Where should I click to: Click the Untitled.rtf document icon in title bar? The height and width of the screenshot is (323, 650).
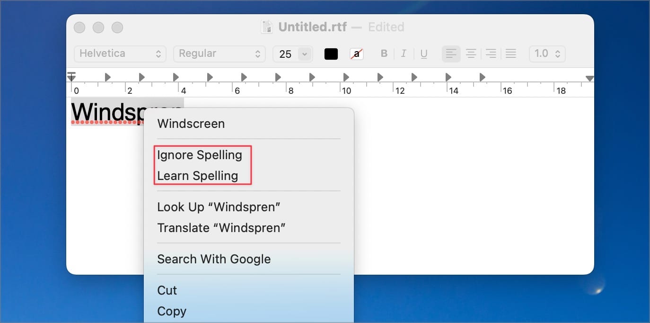point(267,27)
